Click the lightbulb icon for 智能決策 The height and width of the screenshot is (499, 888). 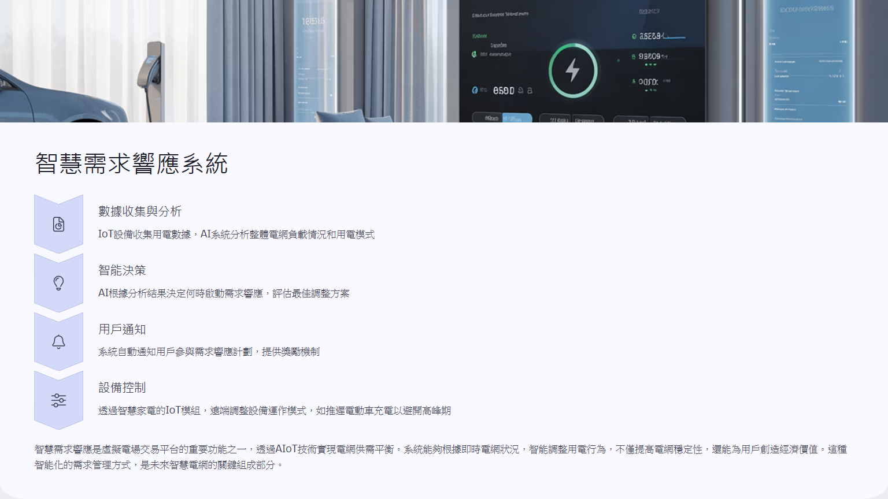click(58, 283)
